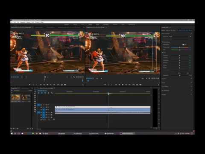The width and height of the screenshot is (205, 154).
Task: Toggle nest-or-individual-clips insert mode in timeline header
Action: [38, 93]
